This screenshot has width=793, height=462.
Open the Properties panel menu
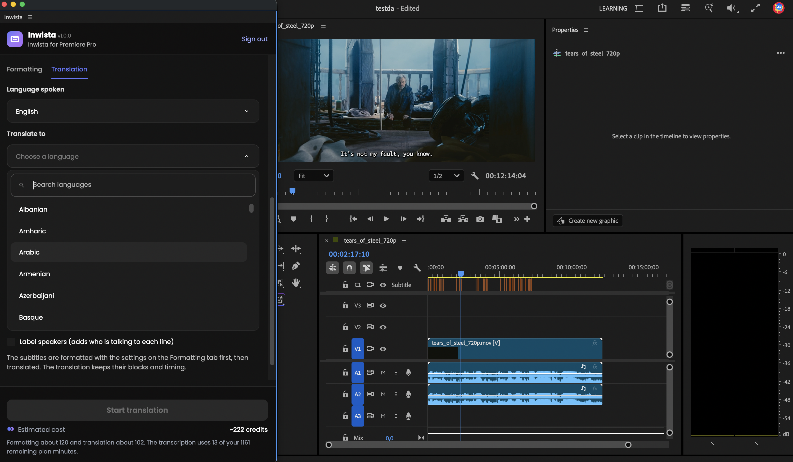(586, 30)
